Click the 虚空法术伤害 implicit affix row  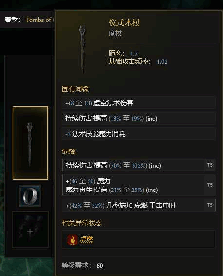[x=139, y=103]
